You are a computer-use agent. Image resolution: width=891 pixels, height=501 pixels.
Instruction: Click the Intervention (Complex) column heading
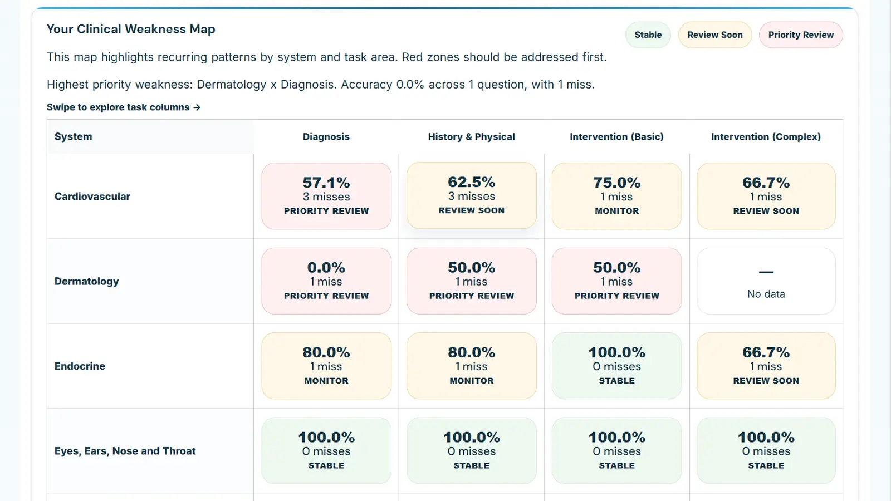766,136
